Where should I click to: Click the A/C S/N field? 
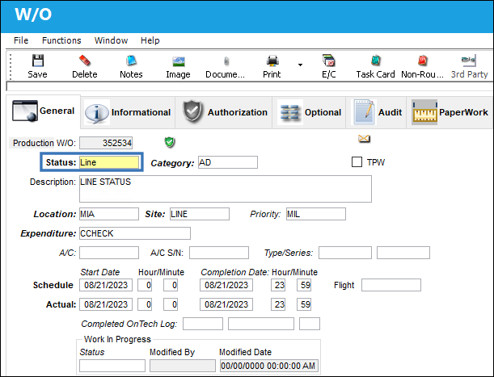[x=219, y=253]
